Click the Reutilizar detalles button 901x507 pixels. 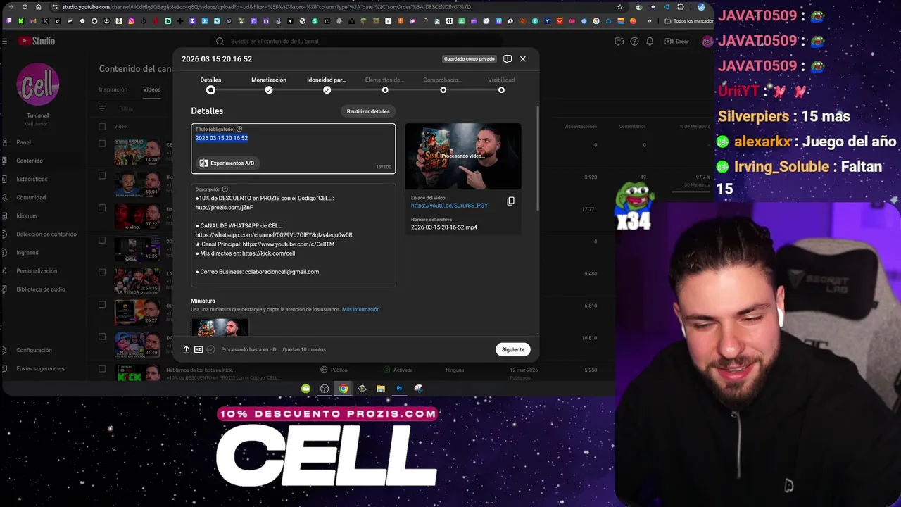368,111
